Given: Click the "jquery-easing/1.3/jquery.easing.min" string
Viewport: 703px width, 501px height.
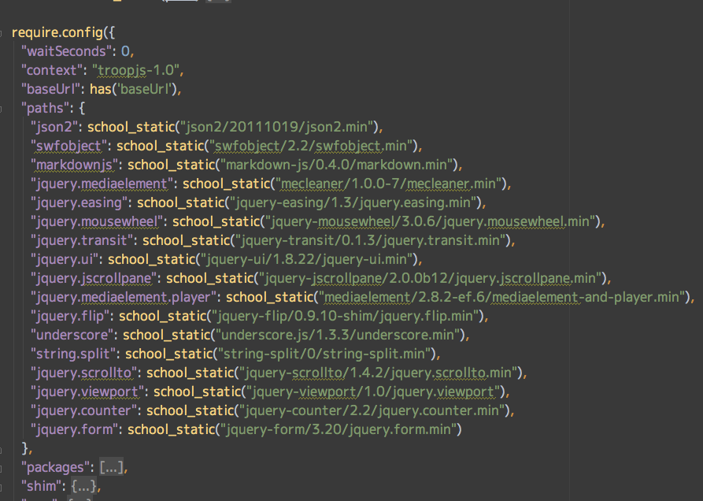Looking at the screenshot, I should pos(353,202).
